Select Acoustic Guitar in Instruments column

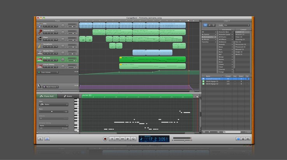[x=225, y=34]
